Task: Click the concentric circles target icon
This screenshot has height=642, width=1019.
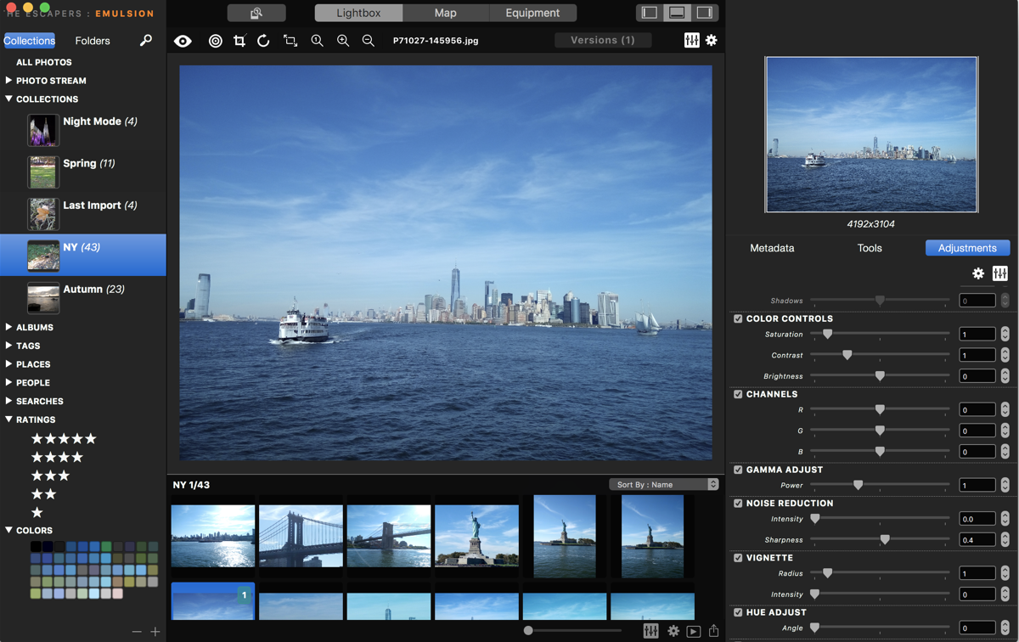Action: pyautogui.click(x=216, y=41)
